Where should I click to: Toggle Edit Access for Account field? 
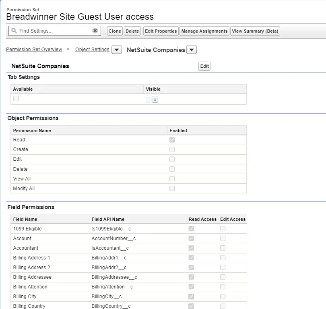click(223, 238)
